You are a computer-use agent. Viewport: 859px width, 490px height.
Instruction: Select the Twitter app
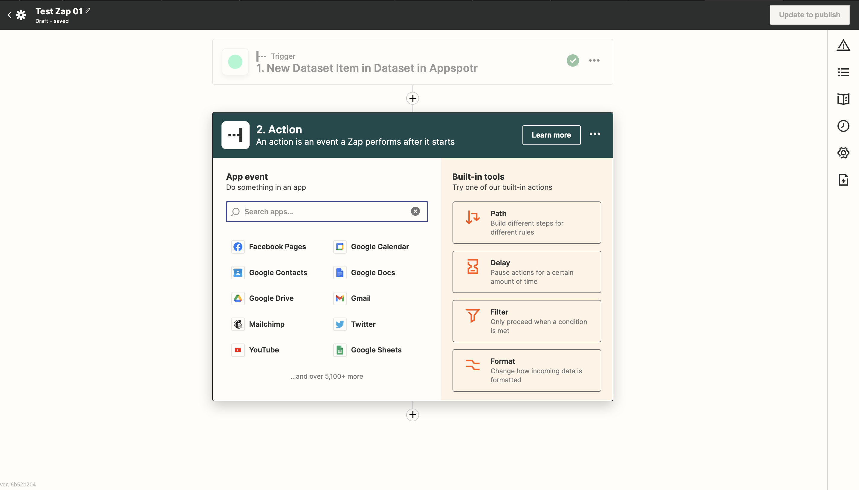354,324
